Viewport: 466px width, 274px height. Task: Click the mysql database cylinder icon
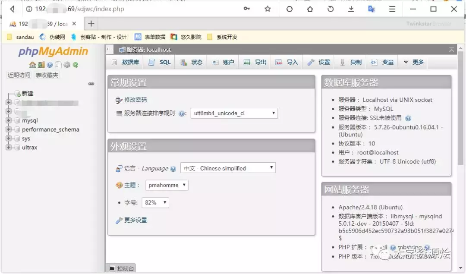point(17,121)
